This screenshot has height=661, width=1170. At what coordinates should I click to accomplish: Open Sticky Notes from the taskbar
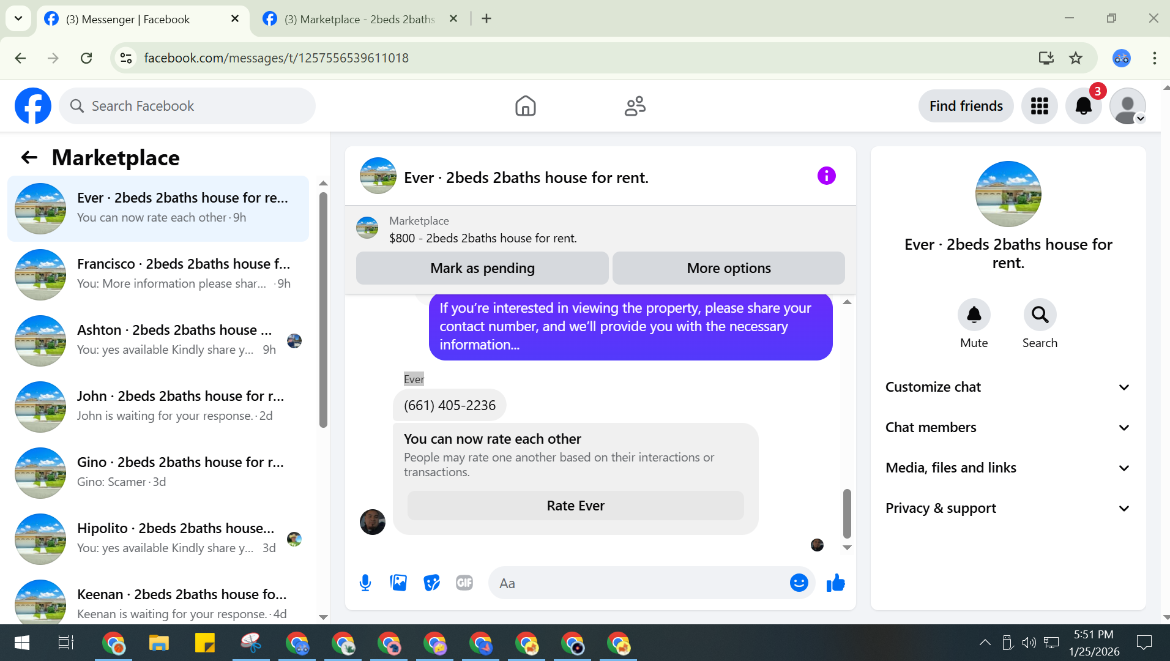pos(204,643)
